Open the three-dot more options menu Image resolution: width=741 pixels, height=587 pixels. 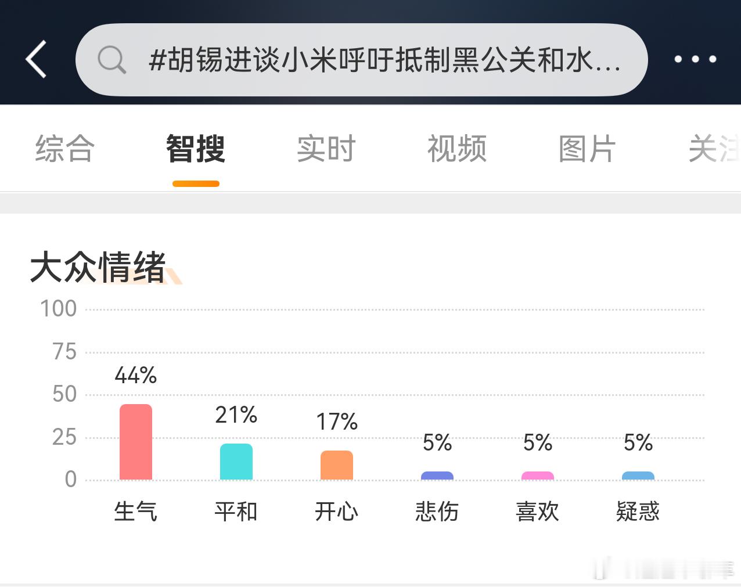pyautogui.click(x=695, y=59)
